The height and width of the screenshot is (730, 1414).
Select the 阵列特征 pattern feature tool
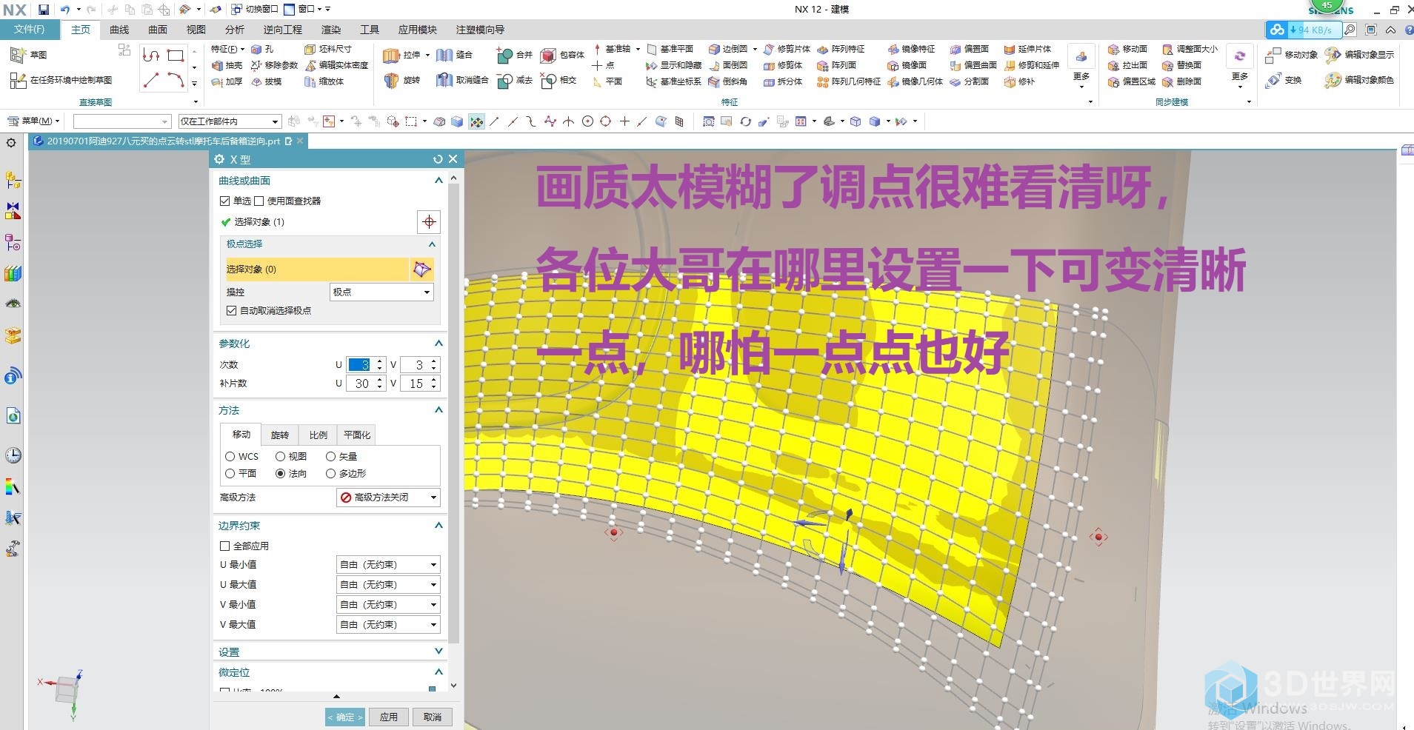coord(841,49)
